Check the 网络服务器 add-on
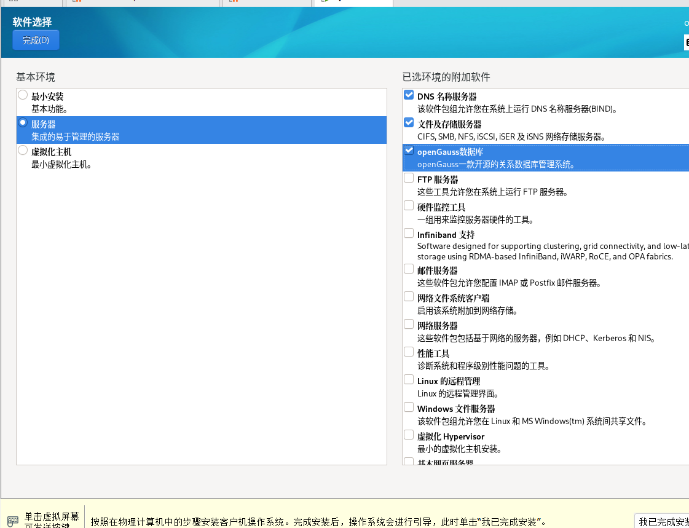The image size is (689, 528). [x=409, y=323]
